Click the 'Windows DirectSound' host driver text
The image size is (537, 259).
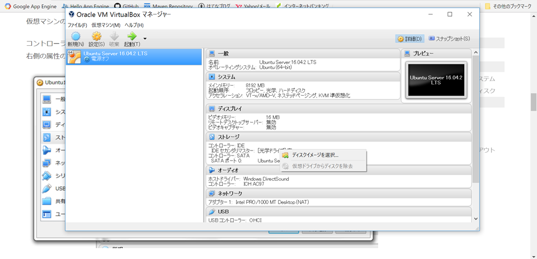266,179
